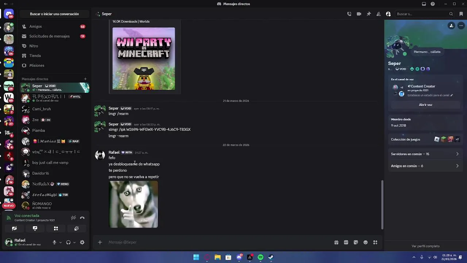Image resolution: width=467 pixels, height=263 pixels.
Task: Edit channel status pencil in profile panel
Action: point(452,95)
